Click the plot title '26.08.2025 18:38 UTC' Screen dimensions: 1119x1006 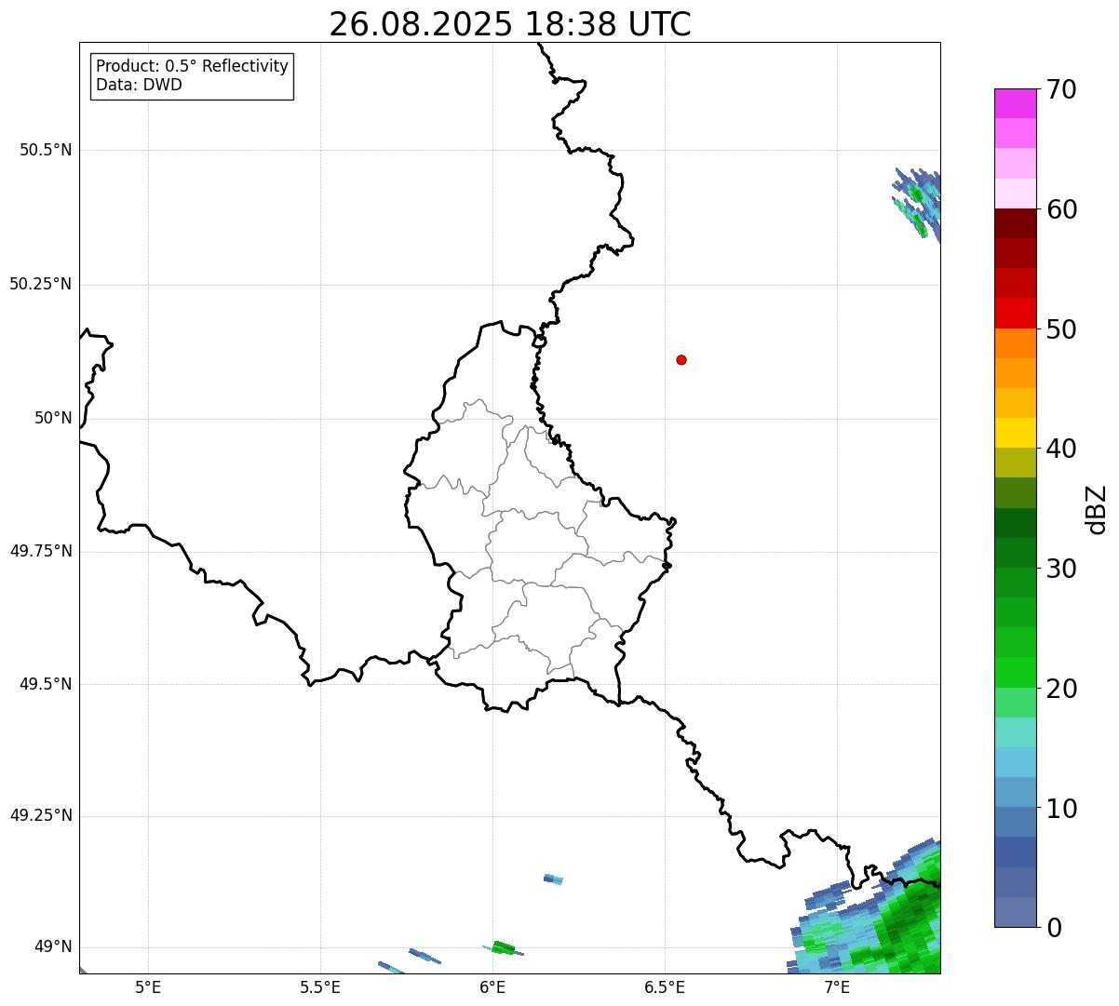click(x=510, y=24)
